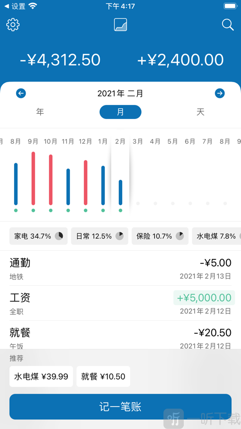Tap the -¥20.50 expense amount
Screen dimensions: 241x429
[212, 333]
